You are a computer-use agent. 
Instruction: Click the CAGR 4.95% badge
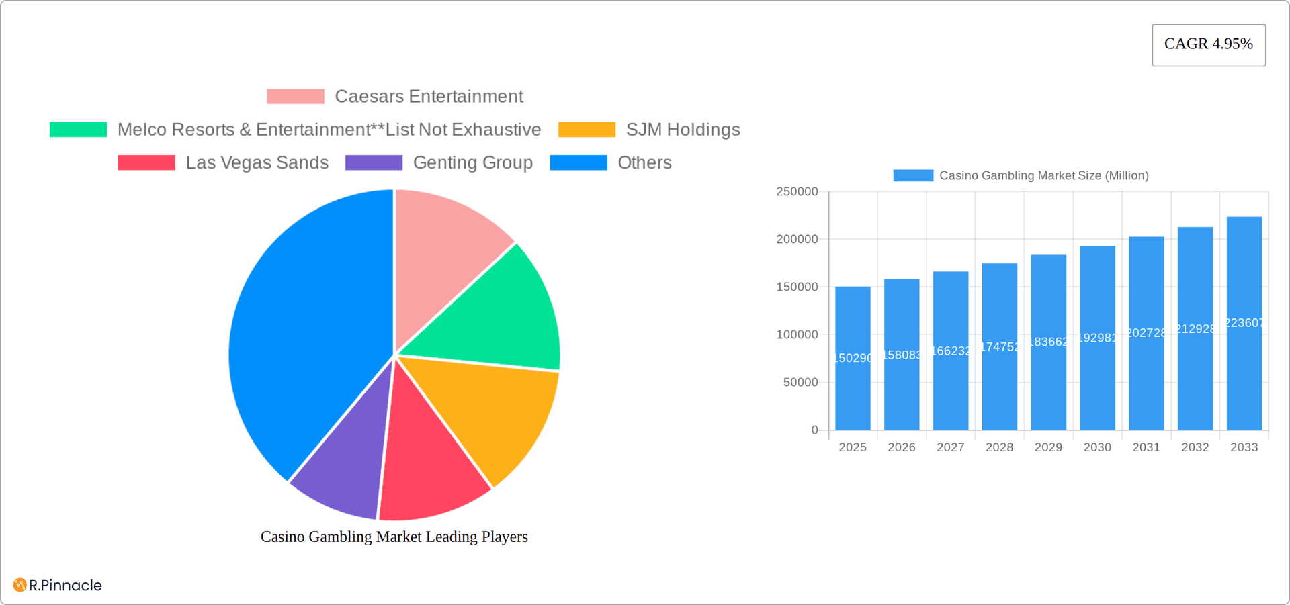[1209, 44]
